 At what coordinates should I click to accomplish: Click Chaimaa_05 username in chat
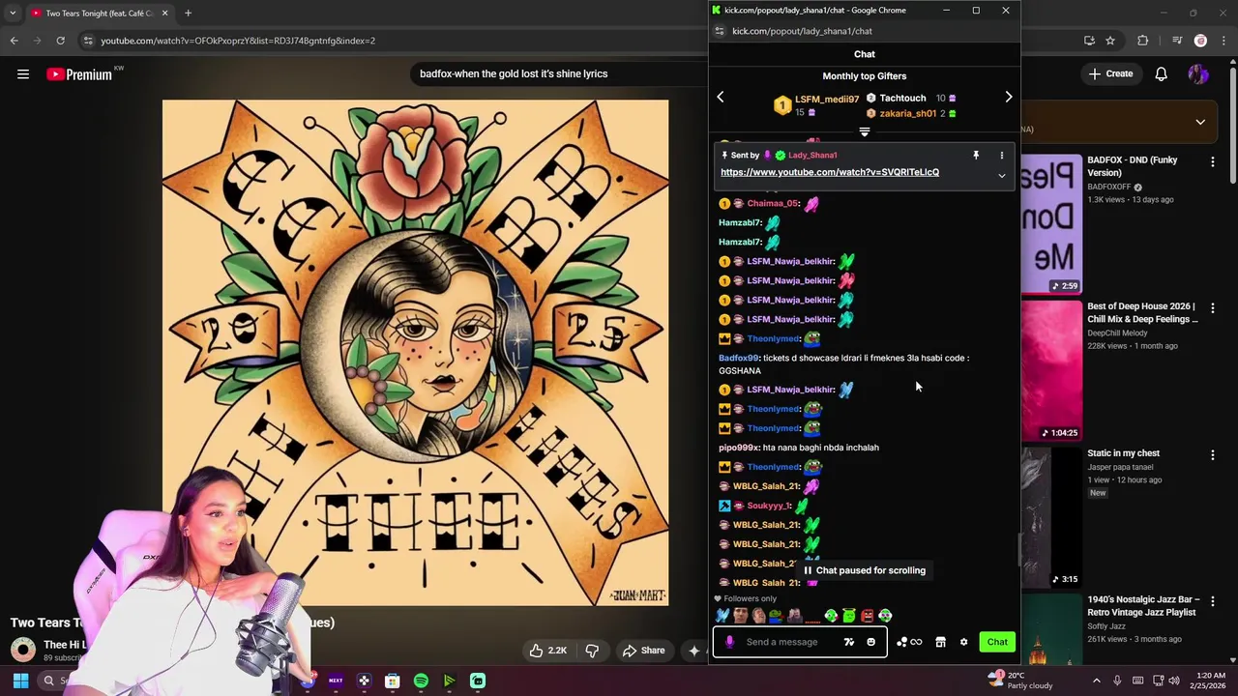pyautogui.click(x=774, y=203)
